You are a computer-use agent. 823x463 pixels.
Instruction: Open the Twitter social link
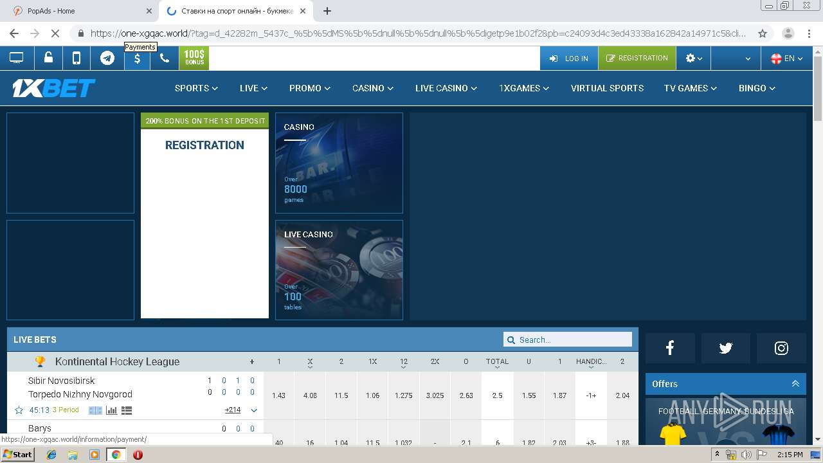pyautogui.click(x=726, y=348)
